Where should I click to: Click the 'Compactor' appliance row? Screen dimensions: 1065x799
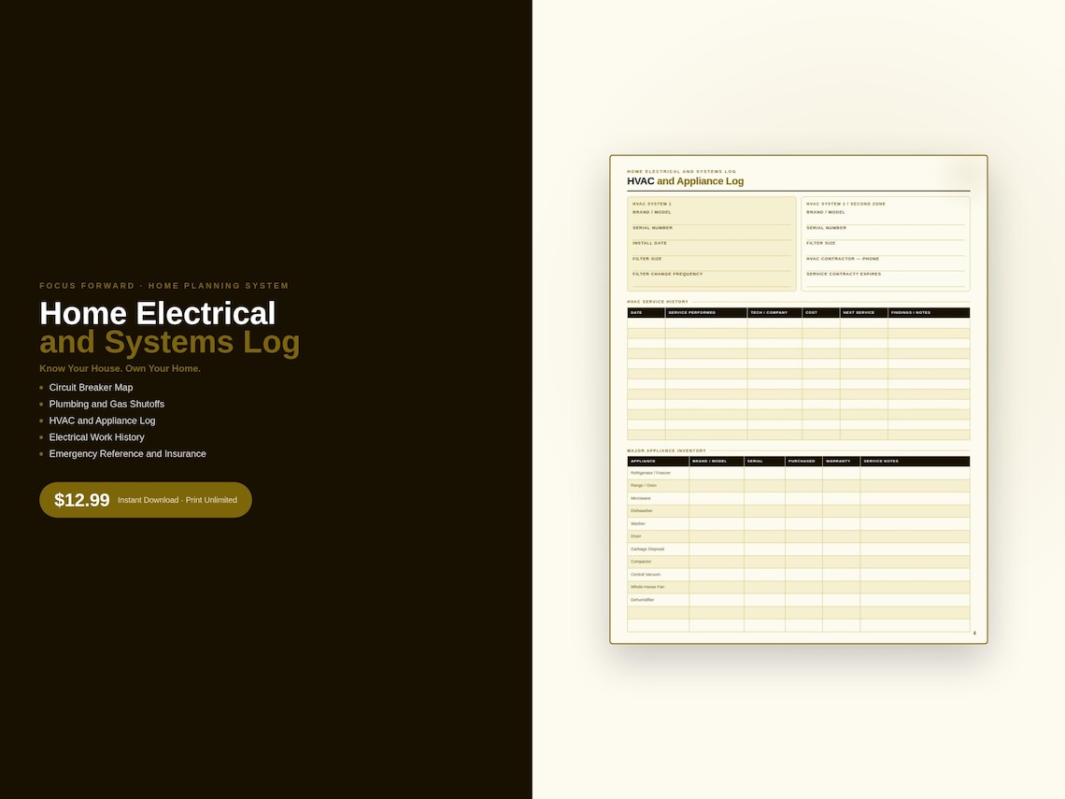click(799, 562)
